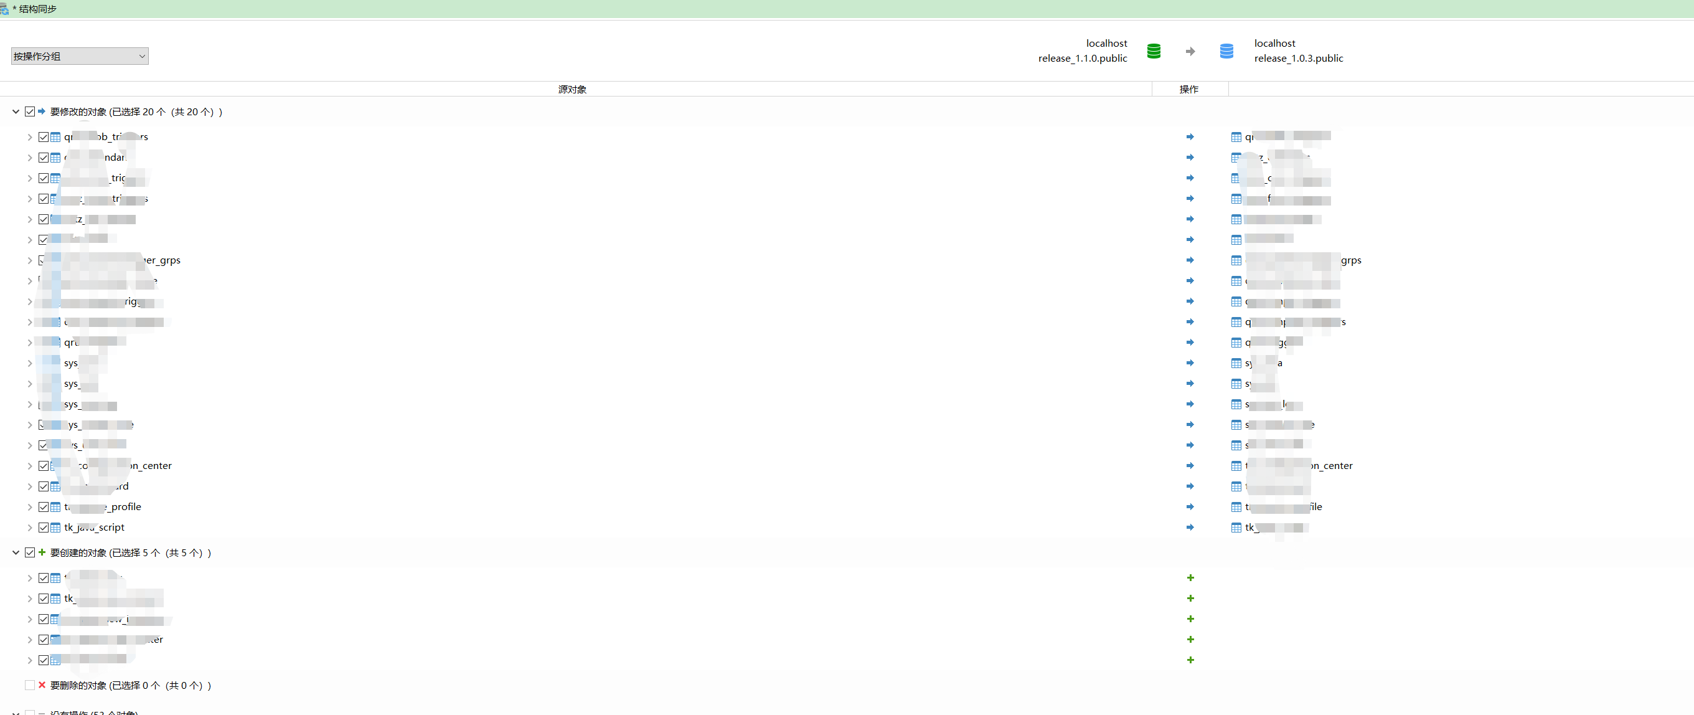Viewport: 1694px width, 715px height.
Task: Click the target table icon in er_grps row
Action: coord(1236,260)
